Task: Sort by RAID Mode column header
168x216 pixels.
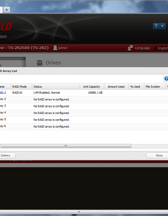Action: pos(21,87)
